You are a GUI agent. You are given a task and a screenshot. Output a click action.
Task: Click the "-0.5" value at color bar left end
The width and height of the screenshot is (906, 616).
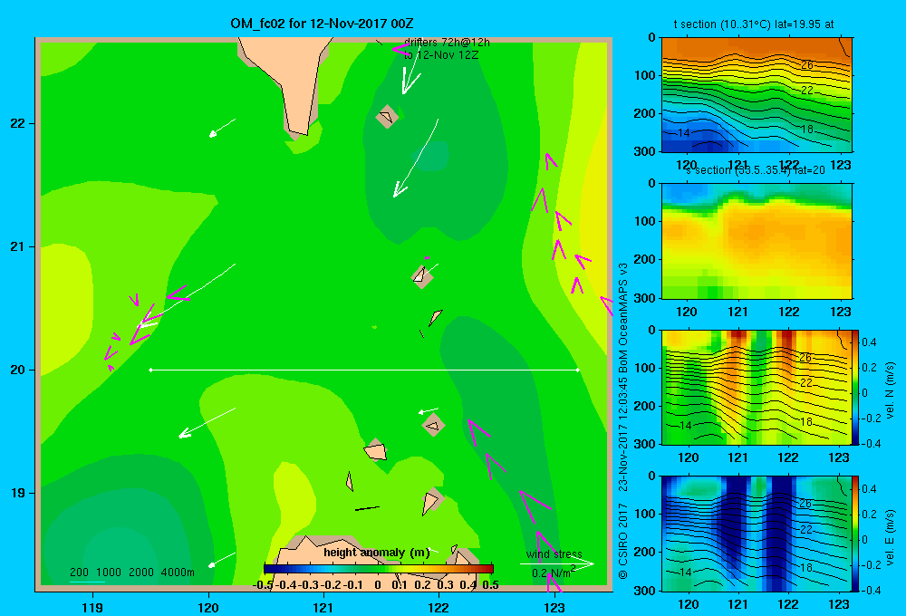pos(263,585)
